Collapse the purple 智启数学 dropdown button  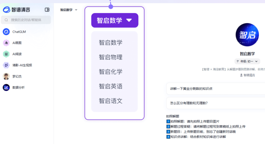coord(115,20)
